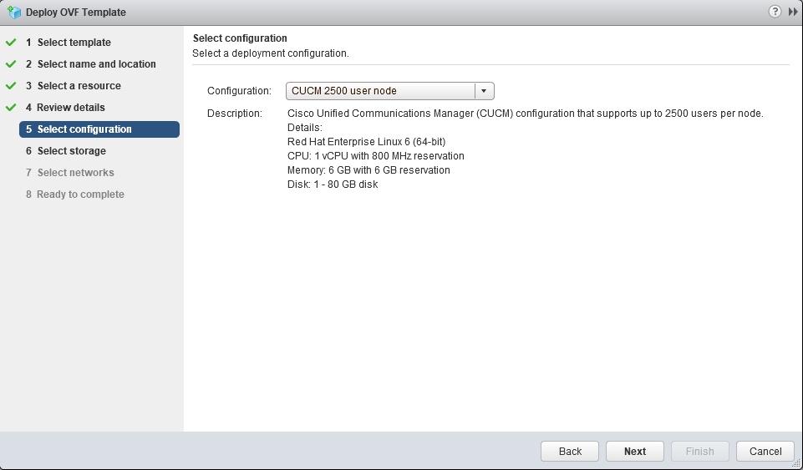Click the Select configuration heading
Viewport: 803px width, 470px height.
(240, 38)
